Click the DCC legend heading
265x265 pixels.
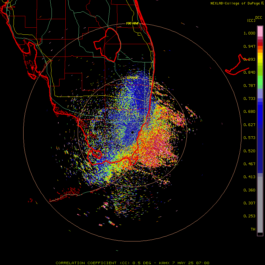(259, 18)
